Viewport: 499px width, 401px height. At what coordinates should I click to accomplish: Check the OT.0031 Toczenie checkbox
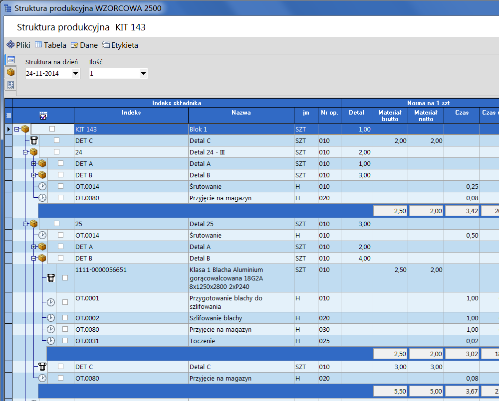point(65,340)
